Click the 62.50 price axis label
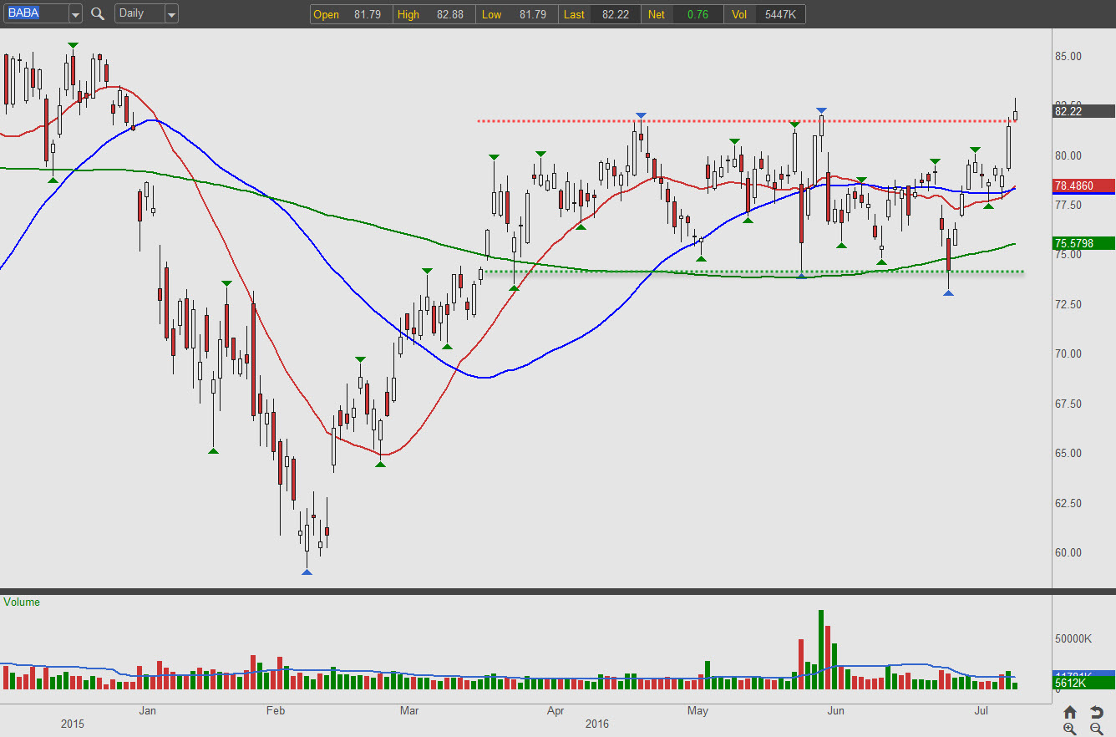The height and width of the screenshot is (737, 1116). coord(1070,504)
